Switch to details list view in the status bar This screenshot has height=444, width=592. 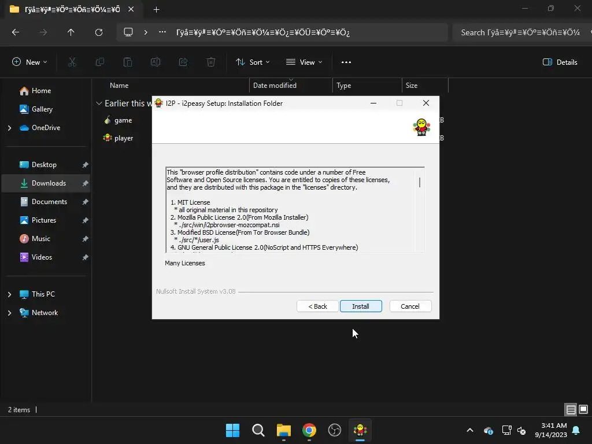[571, 409]
